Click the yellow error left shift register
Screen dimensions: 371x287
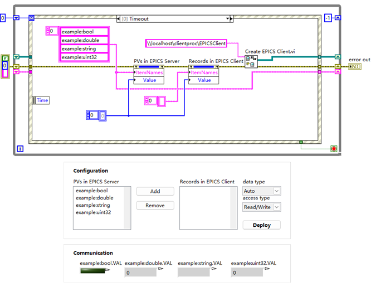click(x=16, y=66)
